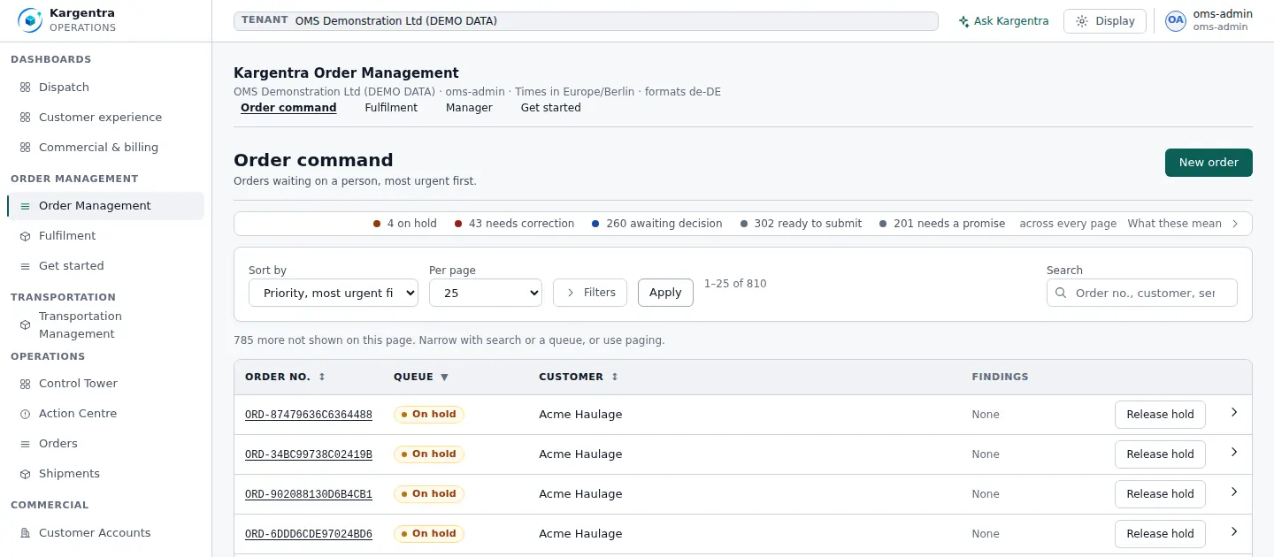Sort by Customer column arrows

coord(615,377)
